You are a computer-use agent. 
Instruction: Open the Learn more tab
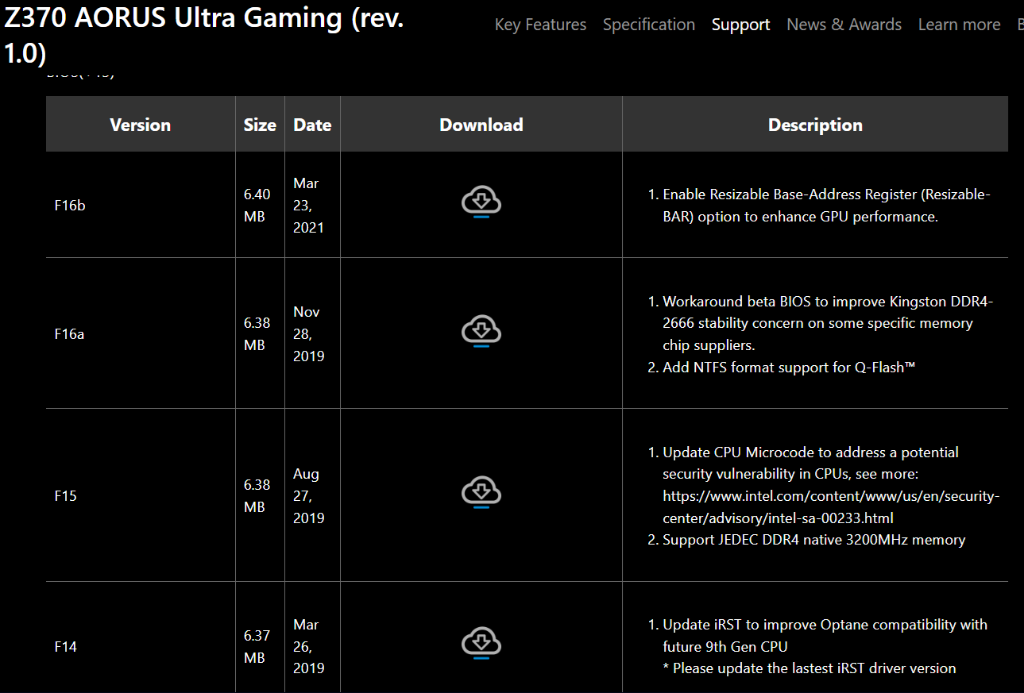pyautogui.click(x=959, y=25)
